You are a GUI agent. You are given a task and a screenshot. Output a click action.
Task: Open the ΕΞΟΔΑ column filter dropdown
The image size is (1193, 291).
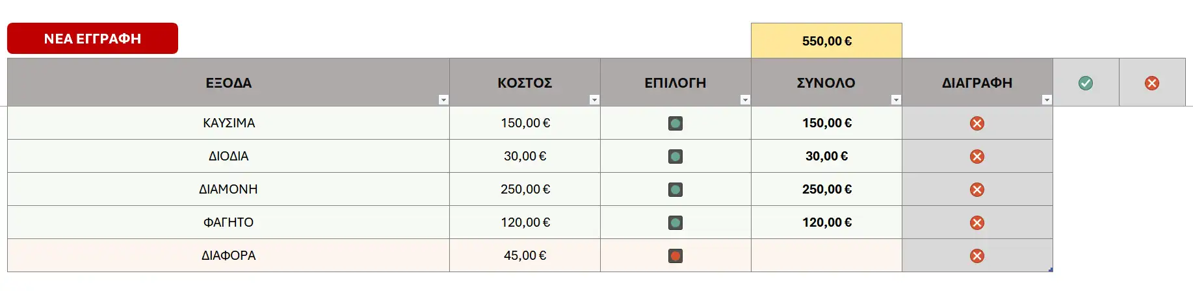click(x=443, y=100)
